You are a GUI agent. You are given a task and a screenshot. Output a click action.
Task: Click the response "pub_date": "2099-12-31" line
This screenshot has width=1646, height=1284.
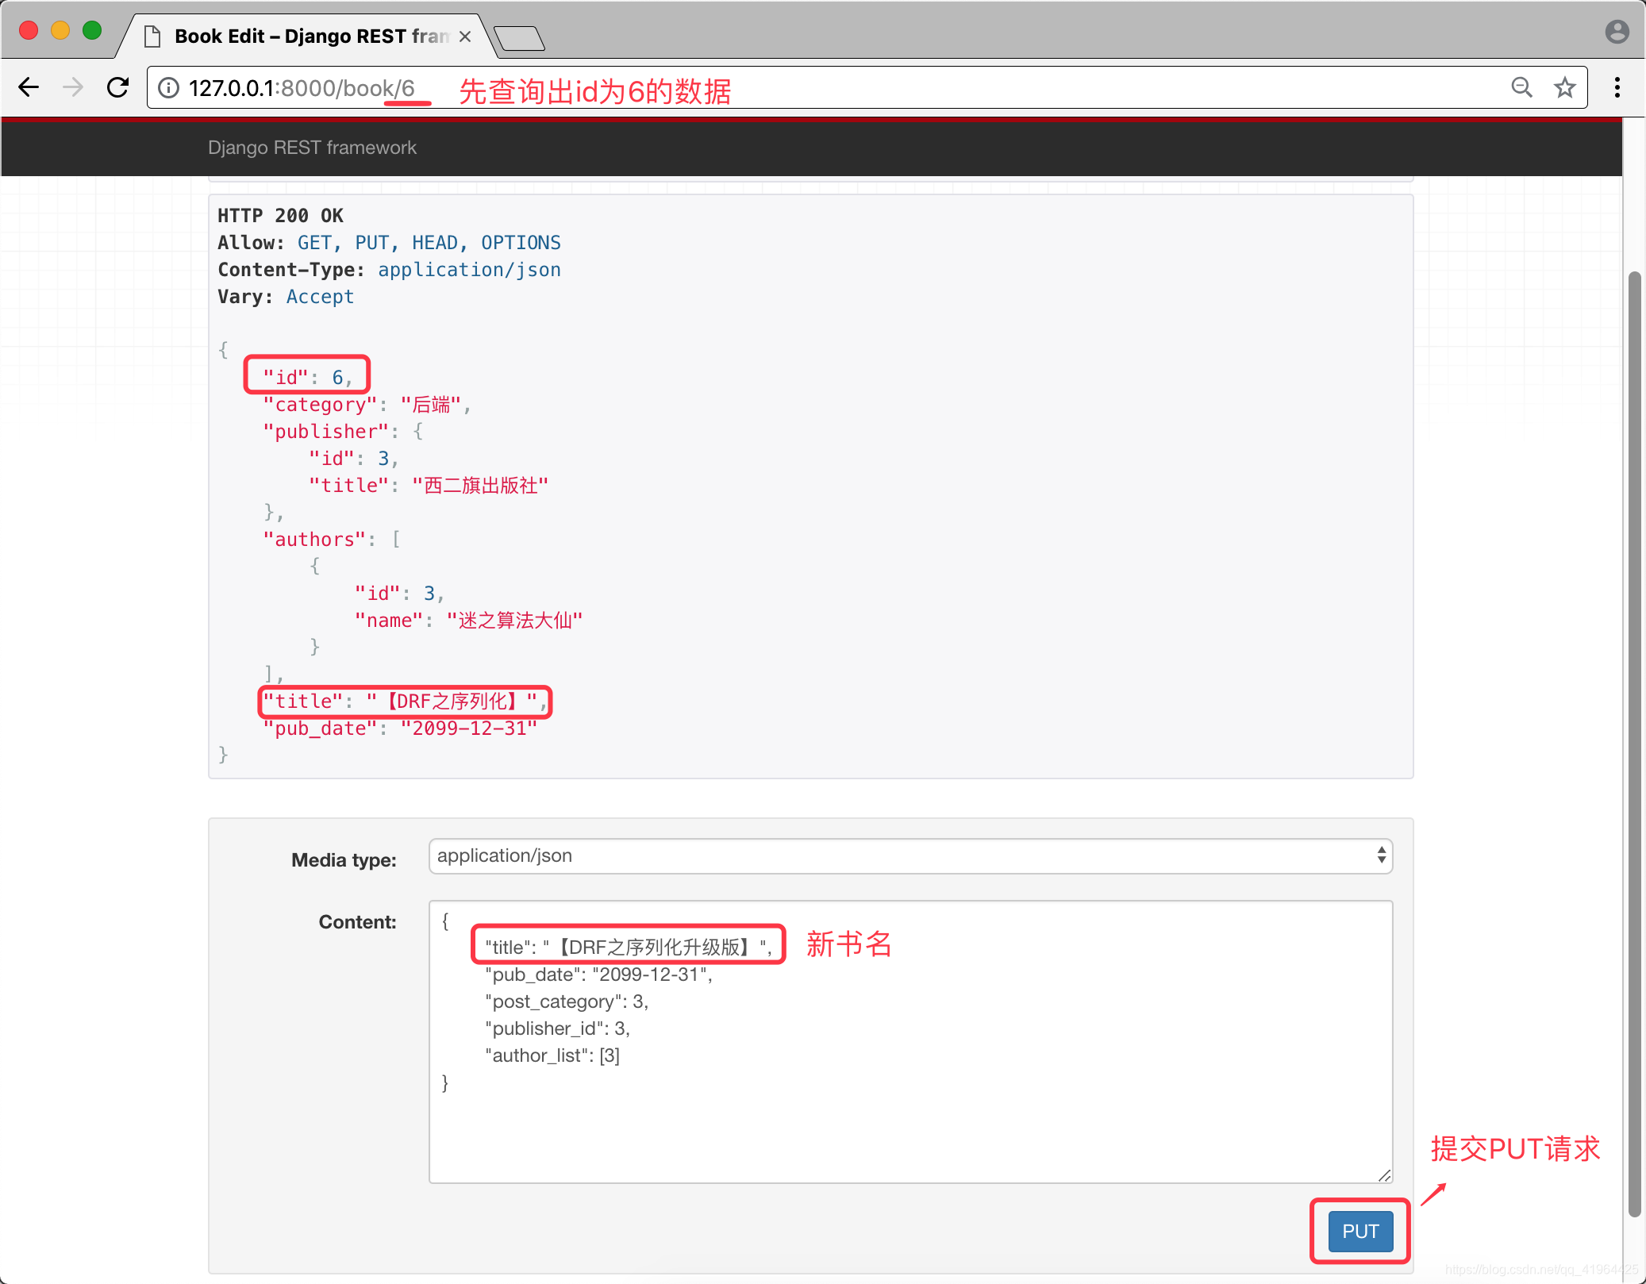point(400,728)
